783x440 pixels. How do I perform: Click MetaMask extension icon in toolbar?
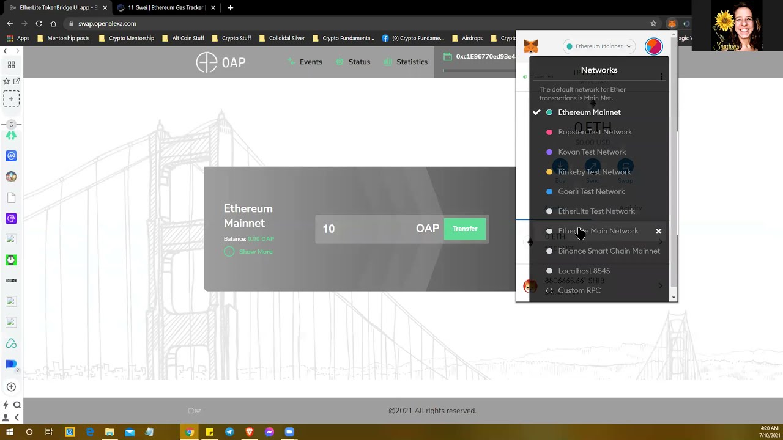coord(672,23)
